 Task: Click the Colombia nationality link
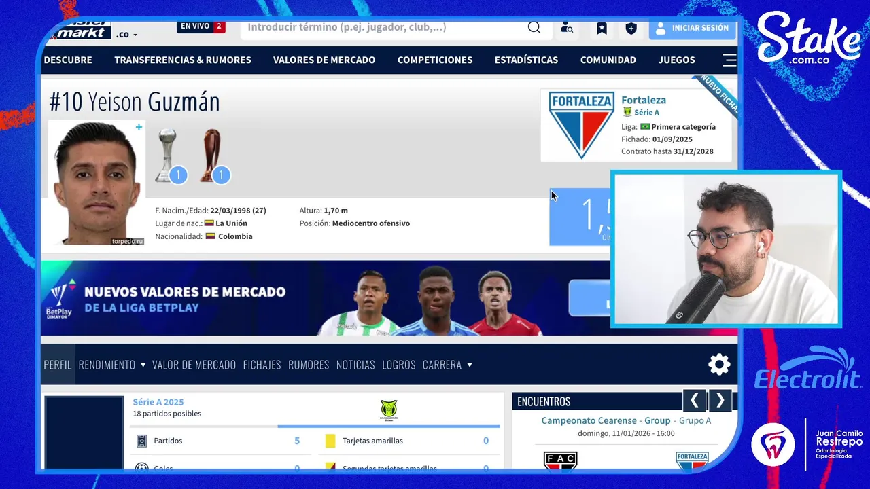235,236
